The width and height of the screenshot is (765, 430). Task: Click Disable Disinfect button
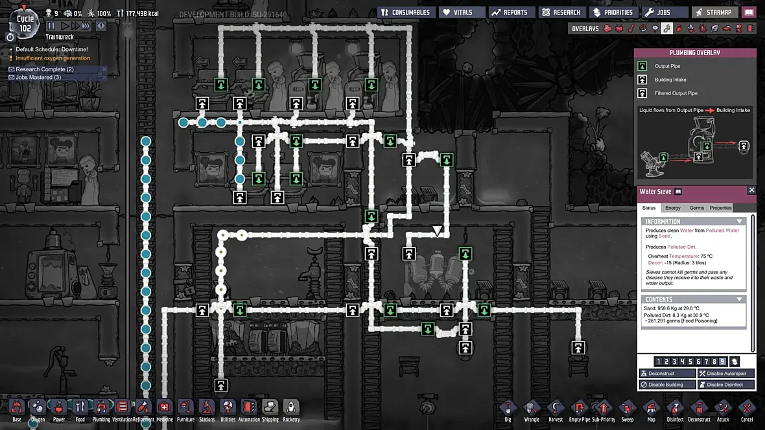(726, 385)
